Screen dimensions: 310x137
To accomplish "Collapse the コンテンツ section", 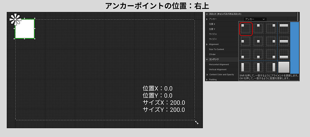I will click(x=207, y=59).
